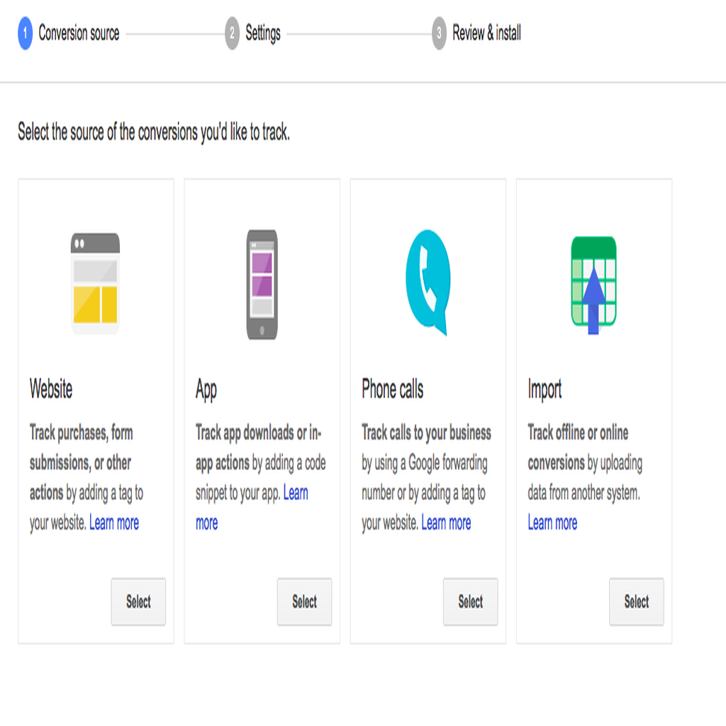This screenshot has width=726, height=726.
Task: Click the Import spreadsheet arrow icon
Action: tap(593, 285)
